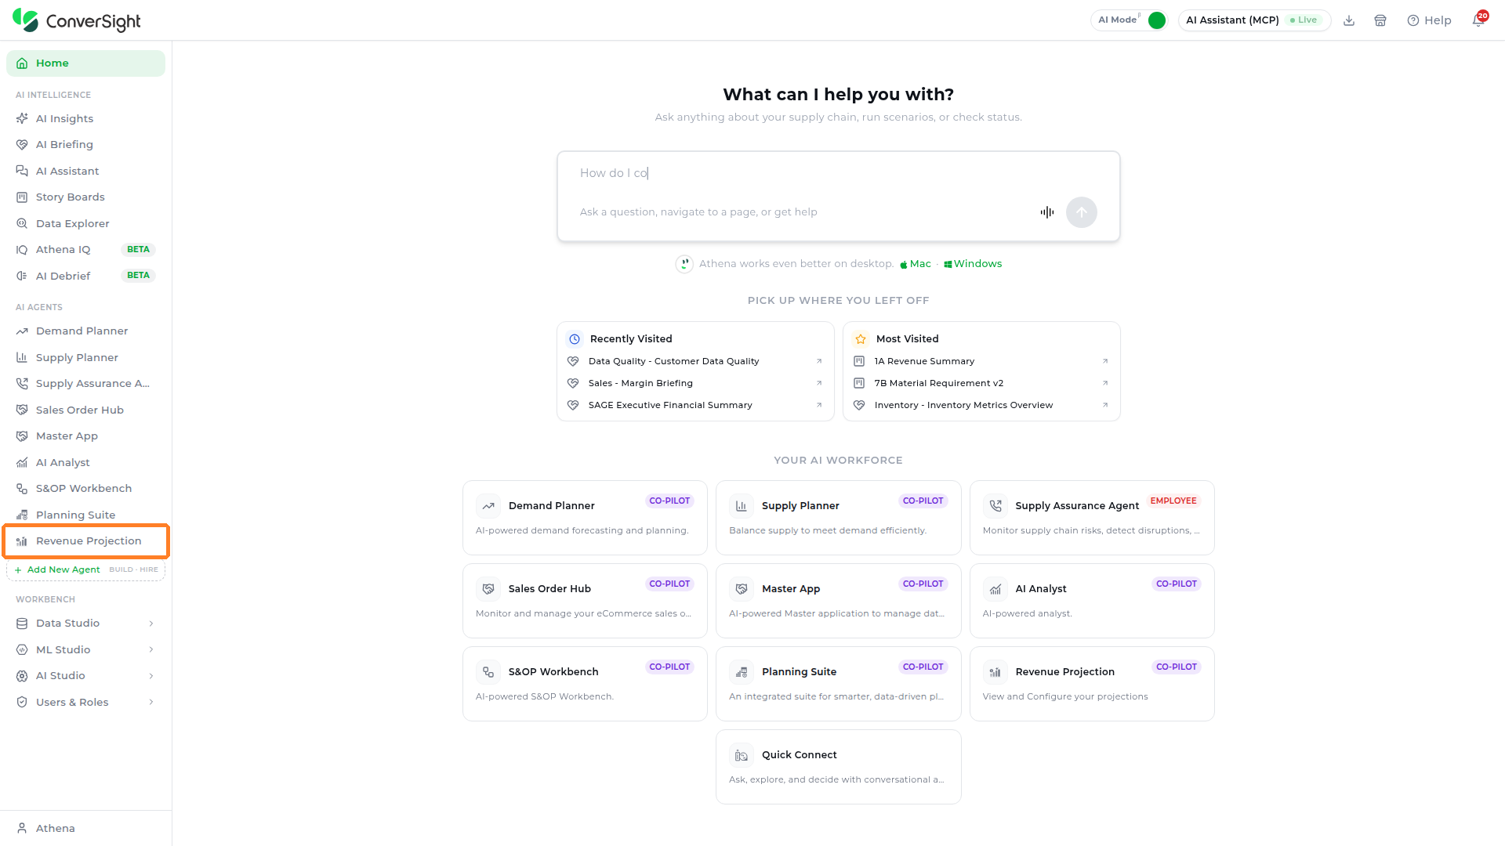Open Inventory - Inventory Metrics Overview entry
Image resolution: width=1505 pixels, height=846 pixels.
pyautogui.click(x=981, y=405)
